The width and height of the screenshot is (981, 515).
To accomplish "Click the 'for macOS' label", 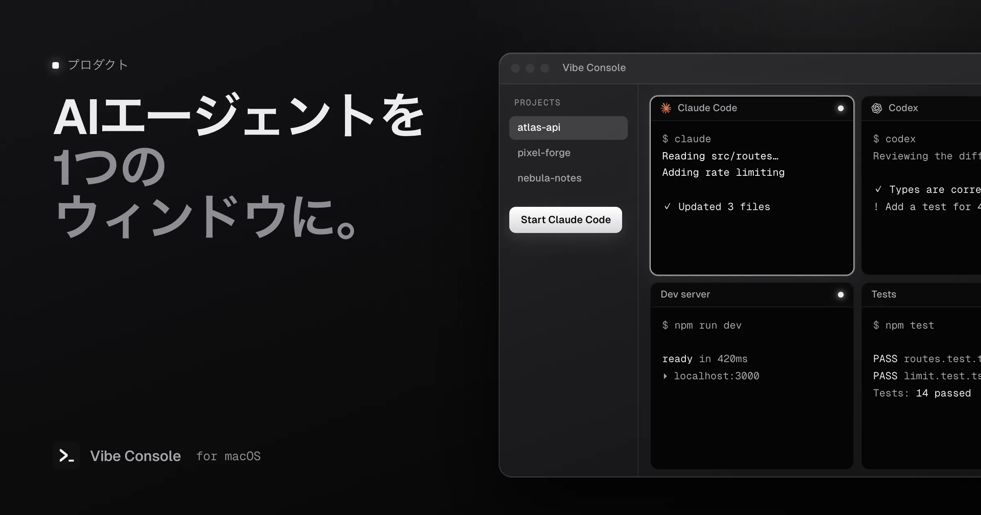I will coord(228,456).
